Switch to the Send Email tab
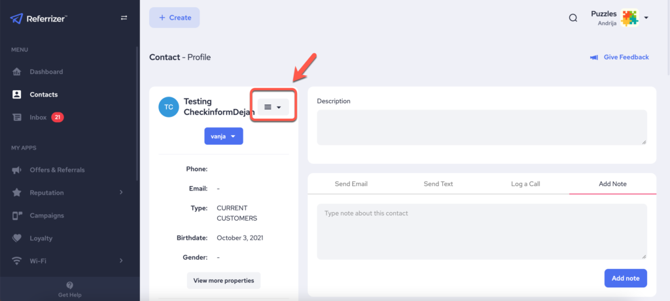 [351, 183]
